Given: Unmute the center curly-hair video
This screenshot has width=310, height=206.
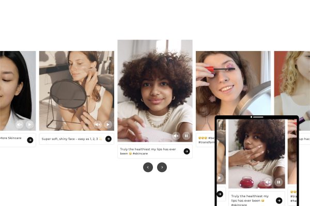Looking at the screenshot, I should (176, 136).
